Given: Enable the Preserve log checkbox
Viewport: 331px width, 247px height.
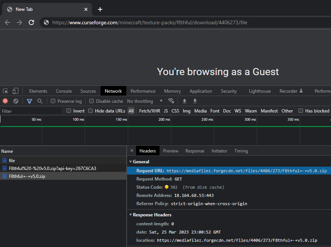Looking at the screenshot, I should pos(53,101).
